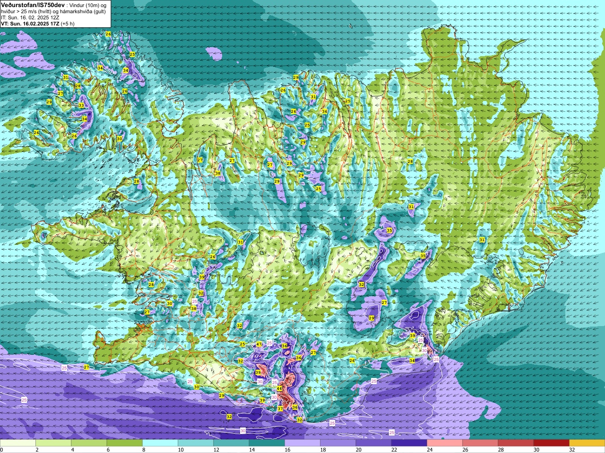The image size is (605, 453).
Task: Click the 18–20 m/s light purple legend swatch
Action: pyautogui.click(x=338, y=443)
